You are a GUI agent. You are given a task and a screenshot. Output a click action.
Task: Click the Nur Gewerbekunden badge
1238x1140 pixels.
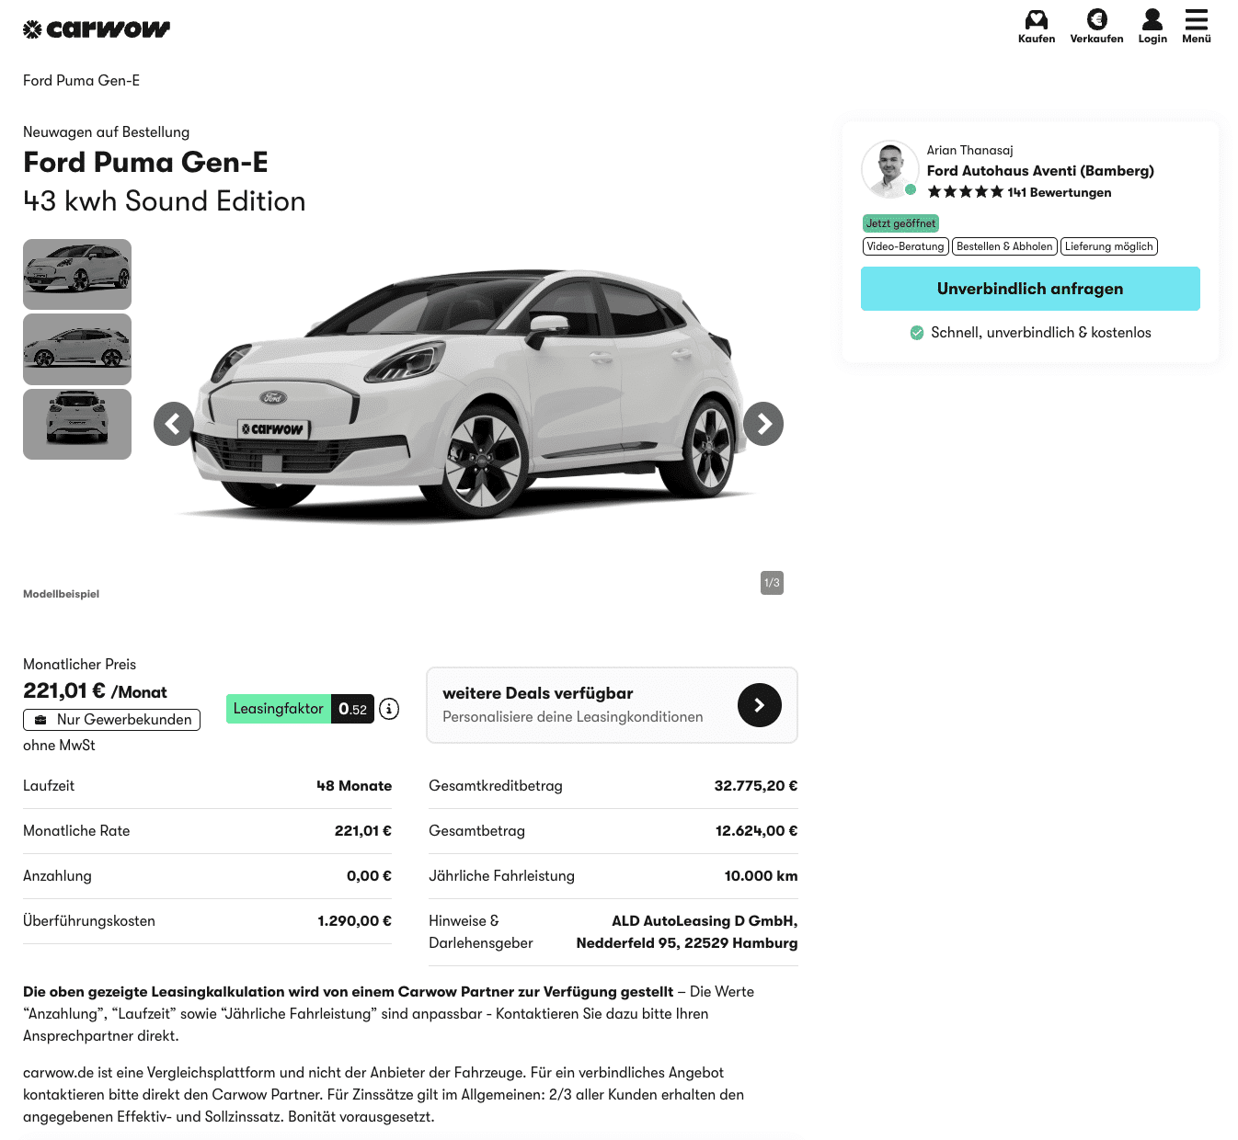(x=111, y=720)
